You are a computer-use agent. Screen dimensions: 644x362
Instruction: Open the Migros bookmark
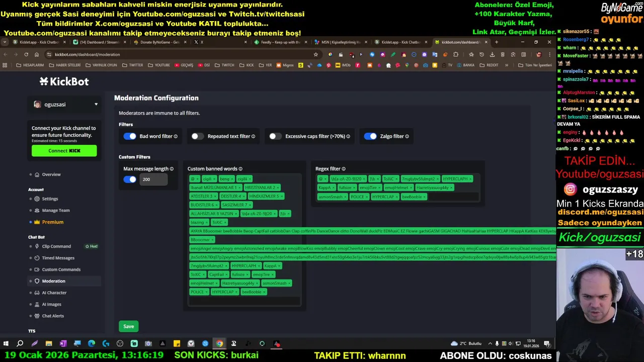pyautogui.click(x=285, y=65)
